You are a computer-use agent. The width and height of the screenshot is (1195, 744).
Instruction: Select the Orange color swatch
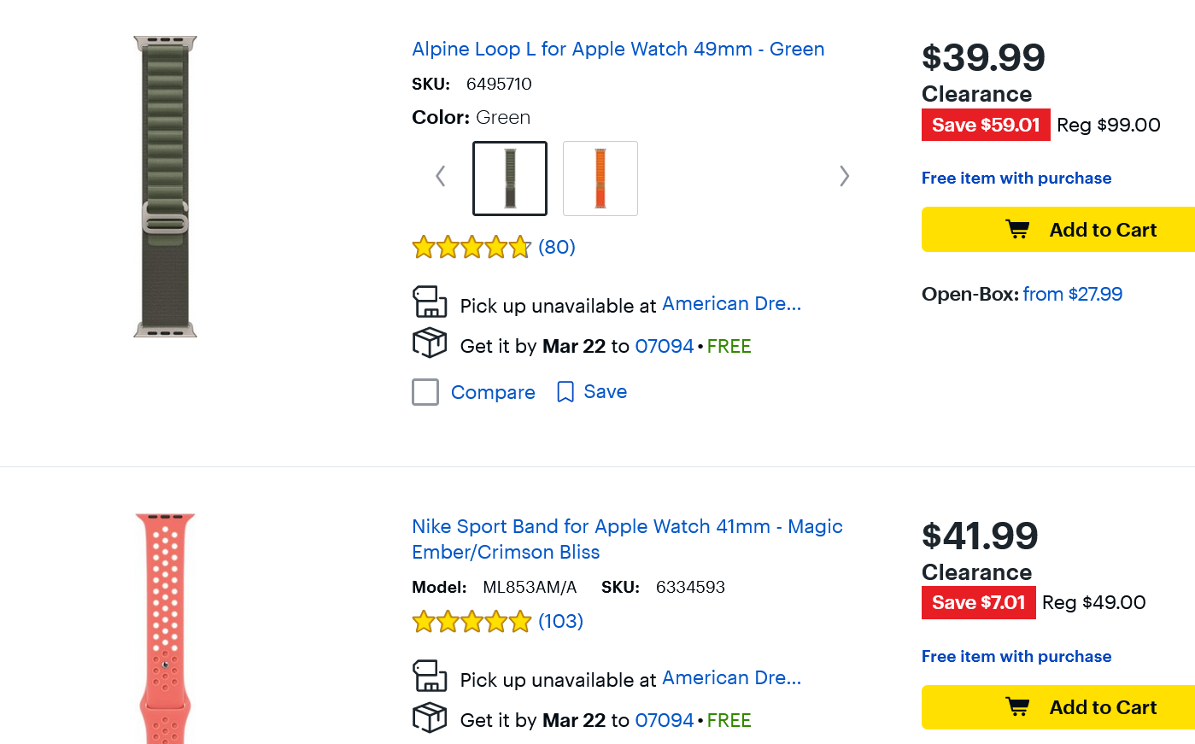pos(600,179)
